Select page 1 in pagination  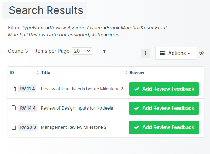(145, 53)
